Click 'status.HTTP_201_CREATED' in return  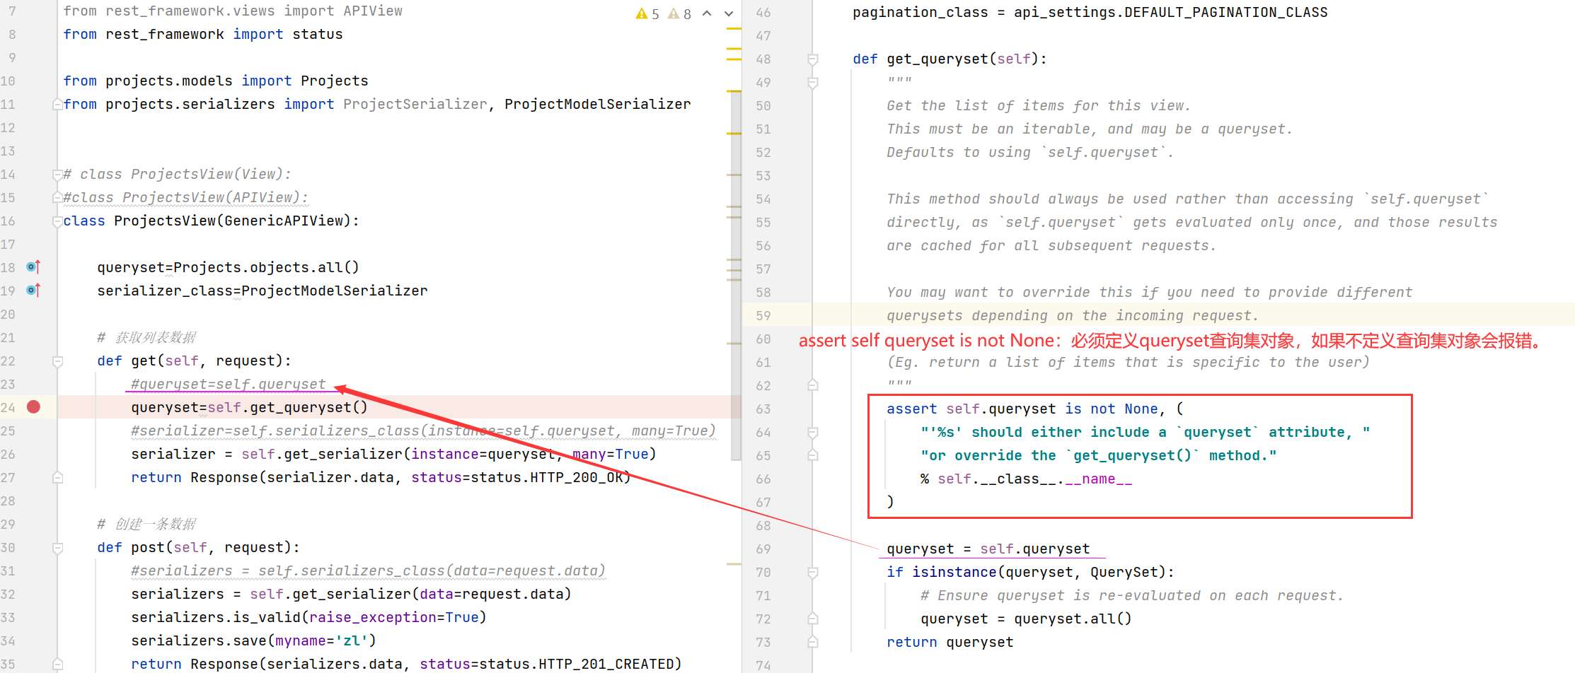tap(577, 664)
